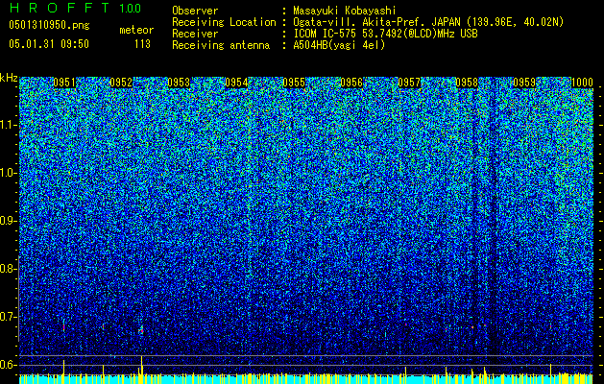604x384 pixels.
Task: Click the 0.7 kHz axis label
Action: point(7,317)
